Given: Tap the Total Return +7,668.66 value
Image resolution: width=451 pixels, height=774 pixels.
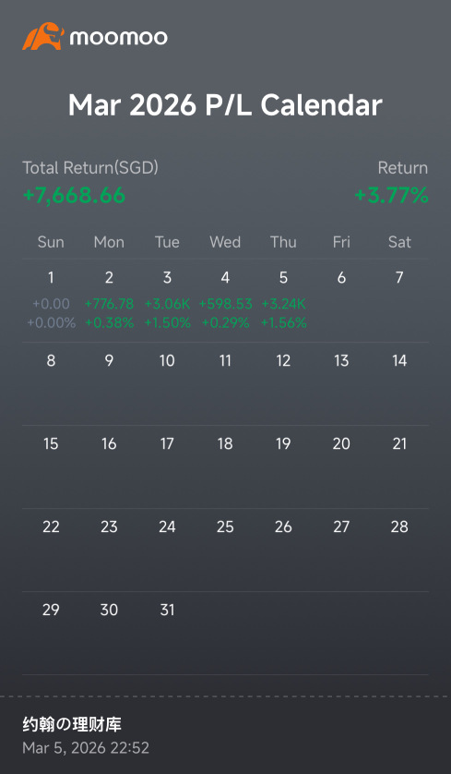Looking at the screenshot, I should coord(74,196).
